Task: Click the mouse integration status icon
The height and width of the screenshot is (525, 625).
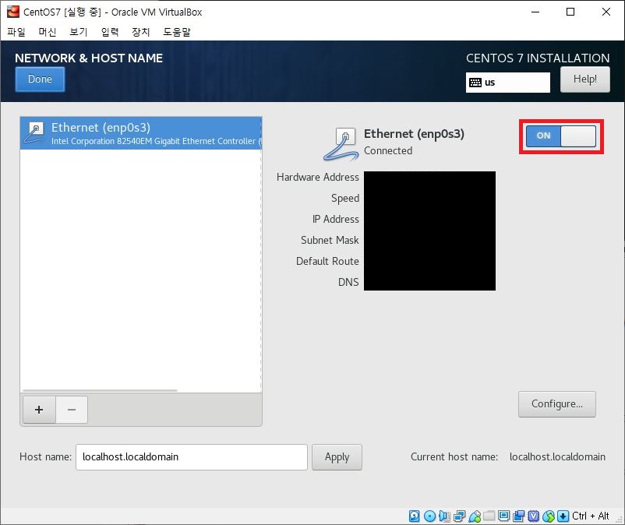Action: [x=548, y=516]
